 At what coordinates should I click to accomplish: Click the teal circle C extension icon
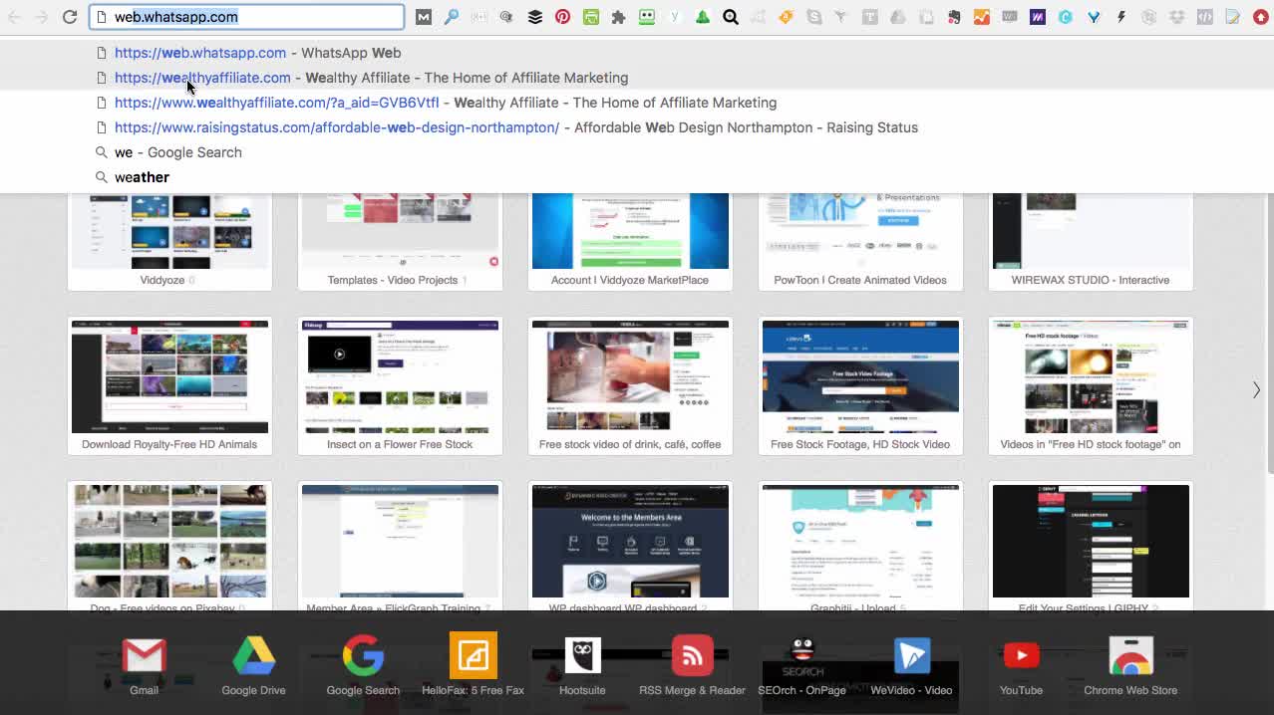pyautogui.click(x=1066, y=17)
